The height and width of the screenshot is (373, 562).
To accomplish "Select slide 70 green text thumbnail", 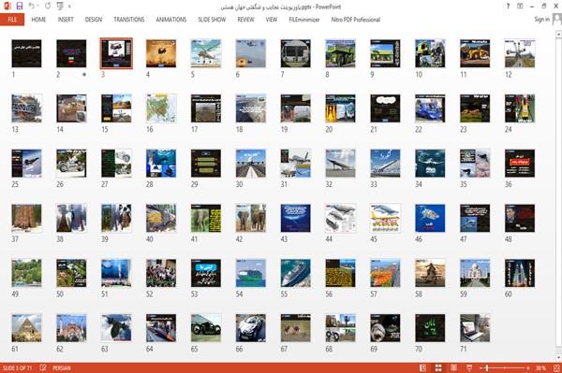I will (x=430, y=328).
